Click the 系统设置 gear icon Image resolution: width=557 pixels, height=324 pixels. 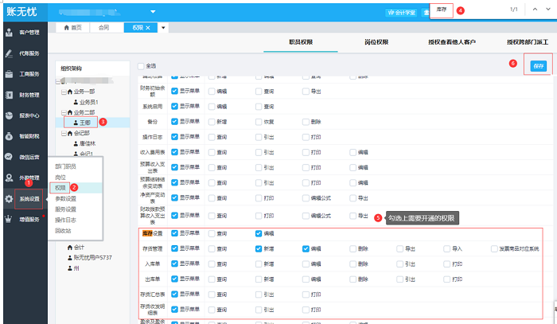coord(9,199)
